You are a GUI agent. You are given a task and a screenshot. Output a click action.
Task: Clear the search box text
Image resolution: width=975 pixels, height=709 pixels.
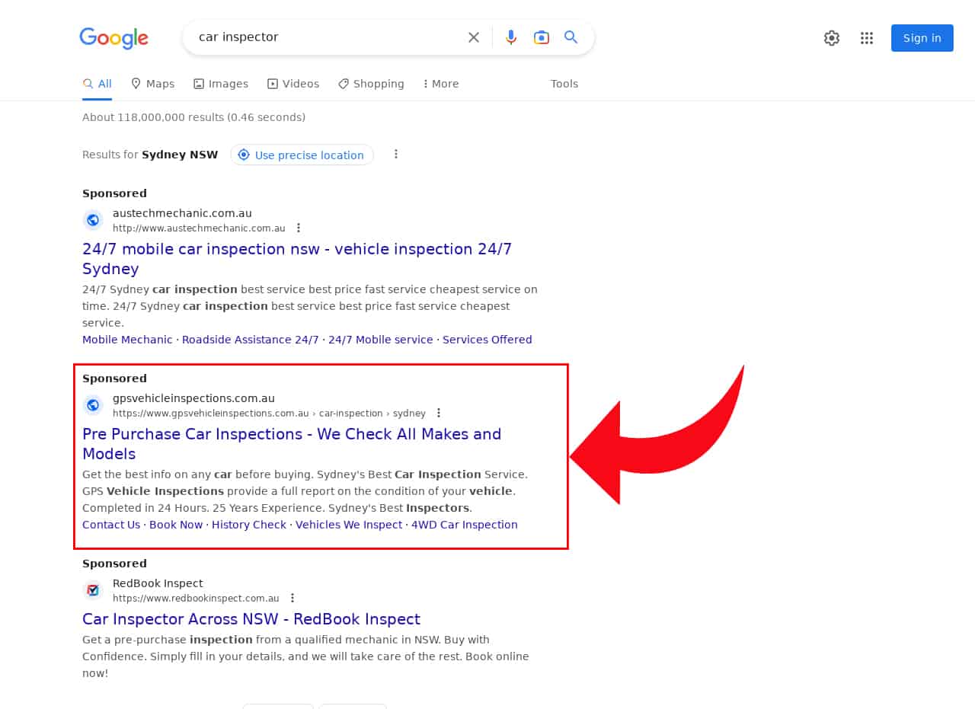coord(474,37)
